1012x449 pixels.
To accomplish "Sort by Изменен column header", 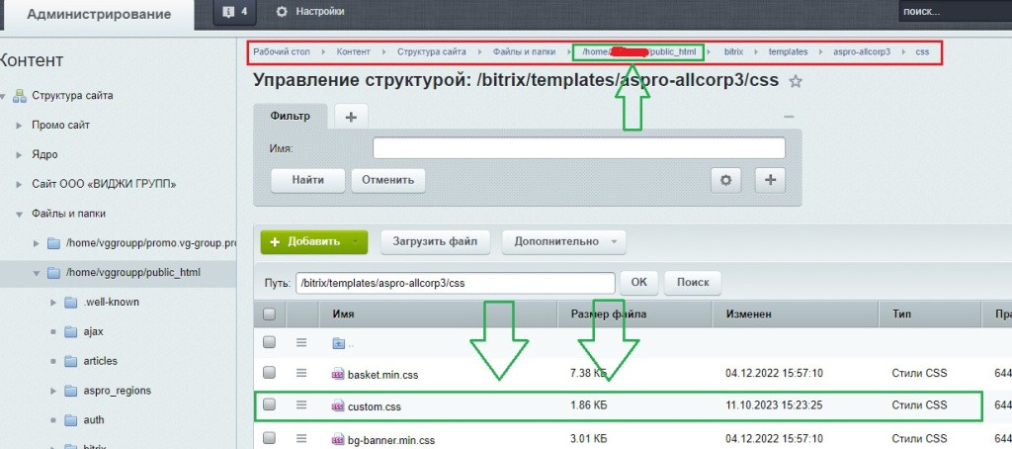I will click(749, 314).
